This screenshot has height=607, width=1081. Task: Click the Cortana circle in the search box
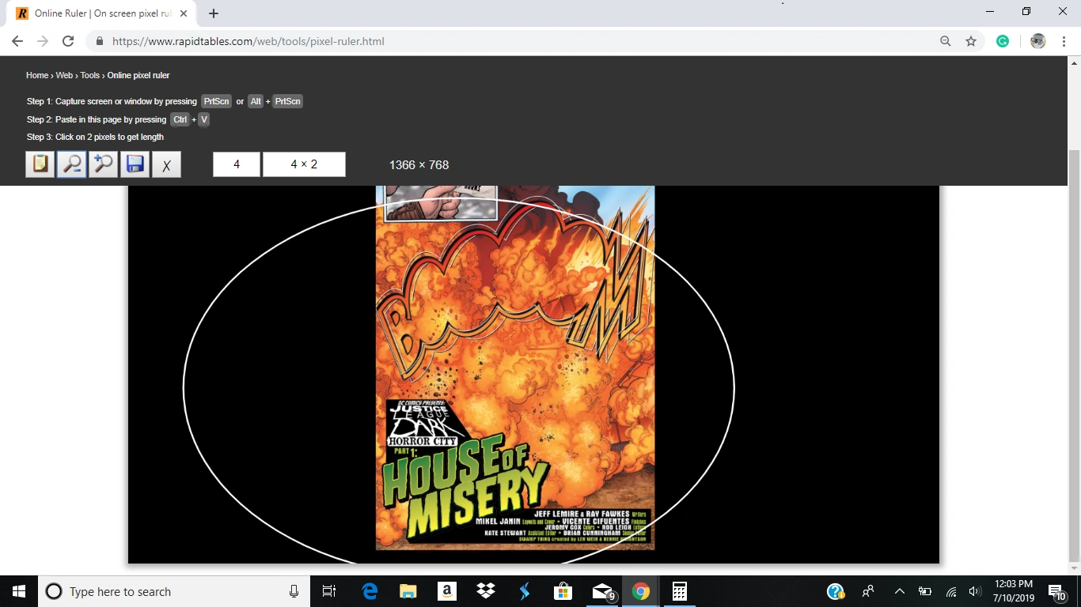click(54, 591)
